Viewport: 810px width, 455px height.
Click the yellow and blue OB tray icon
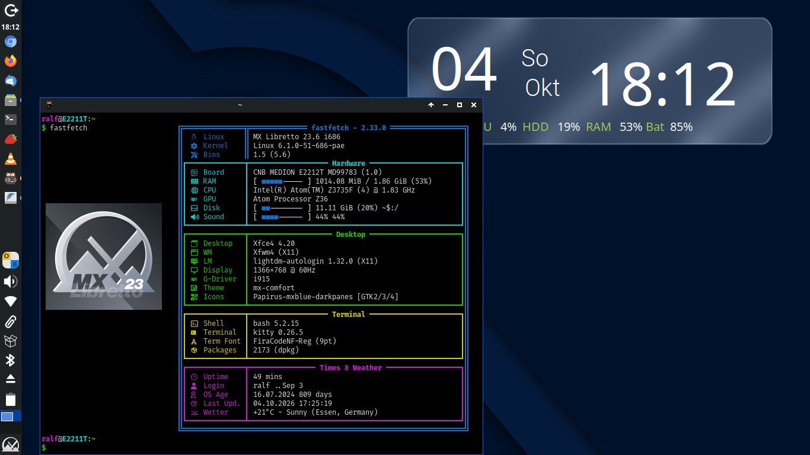(x=11, y=260)
